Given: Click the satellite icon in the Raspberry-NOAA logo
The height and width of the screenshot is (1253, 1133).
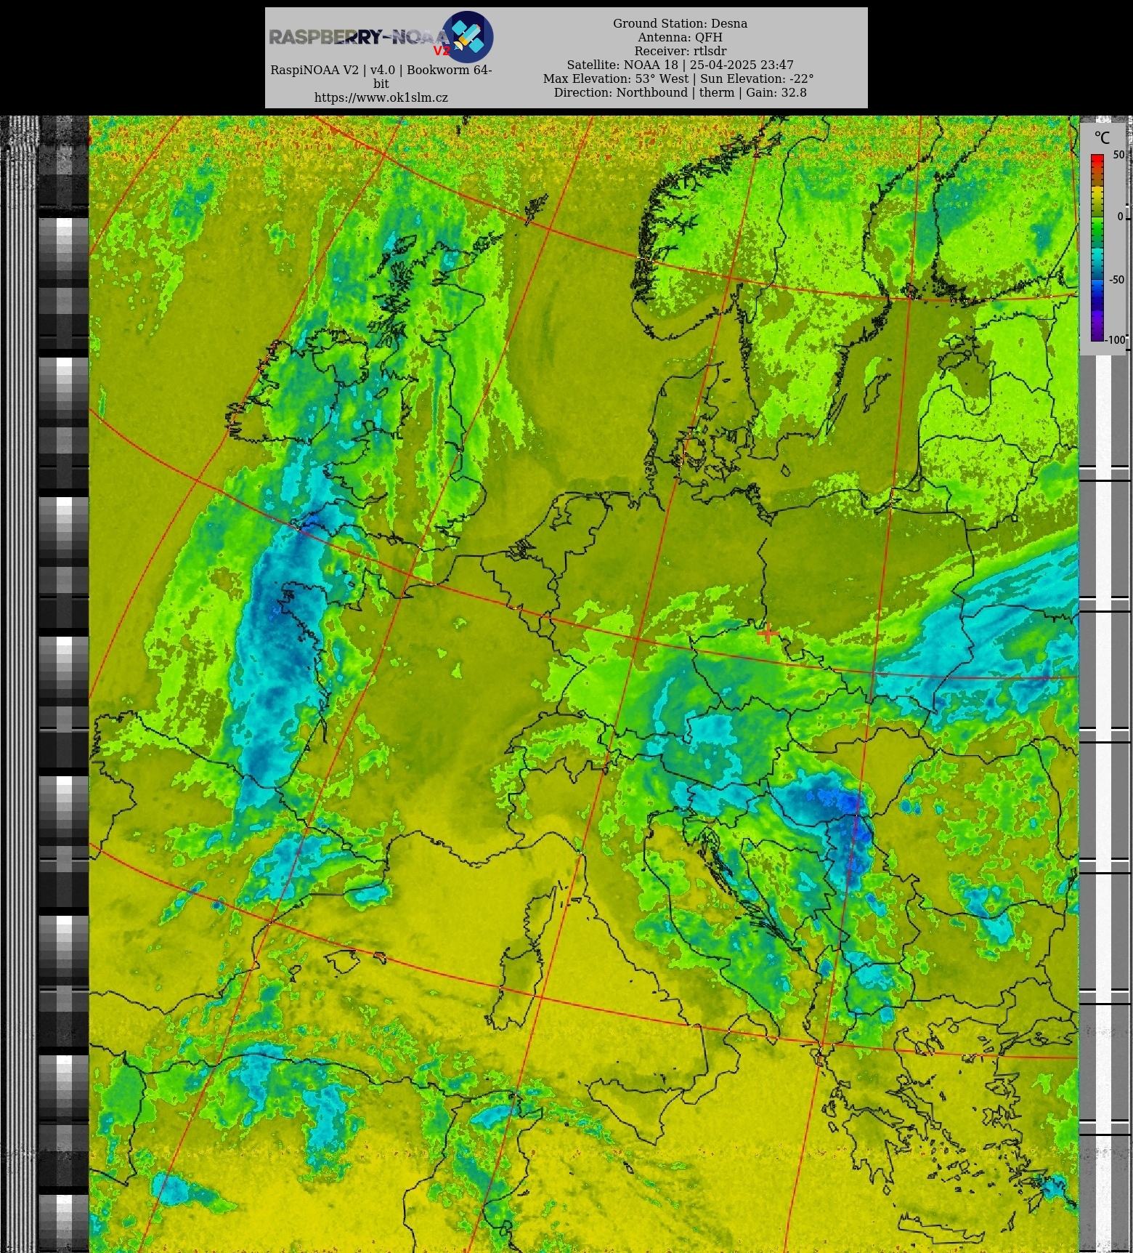Looking at the screenshot, I should [x=468, y=36].
